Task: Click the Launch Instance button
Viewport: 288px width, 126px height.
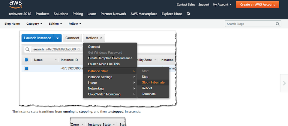Action: pyautogui.click(x=38, y=38)
